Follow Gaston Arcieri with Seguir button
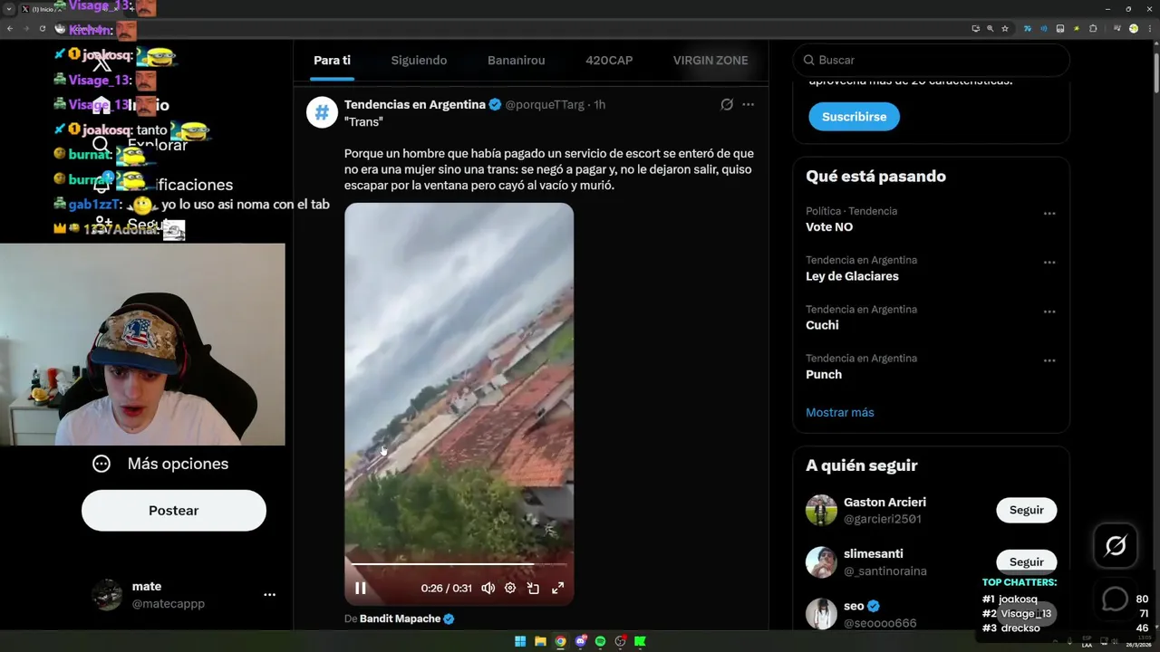The height and width of the screenshot is (652, 1160). click(x=1027, y=510)
